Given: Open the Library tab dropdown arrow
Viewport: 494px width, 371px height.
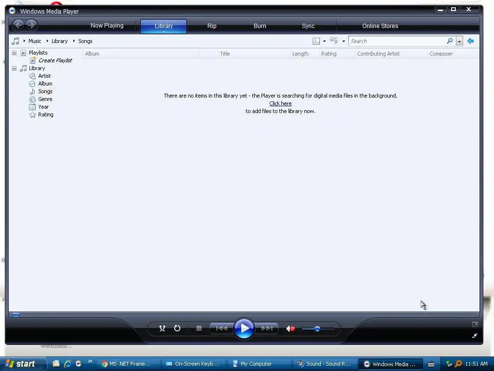Looking at the screenshot, I should click(x=164, y=32).
